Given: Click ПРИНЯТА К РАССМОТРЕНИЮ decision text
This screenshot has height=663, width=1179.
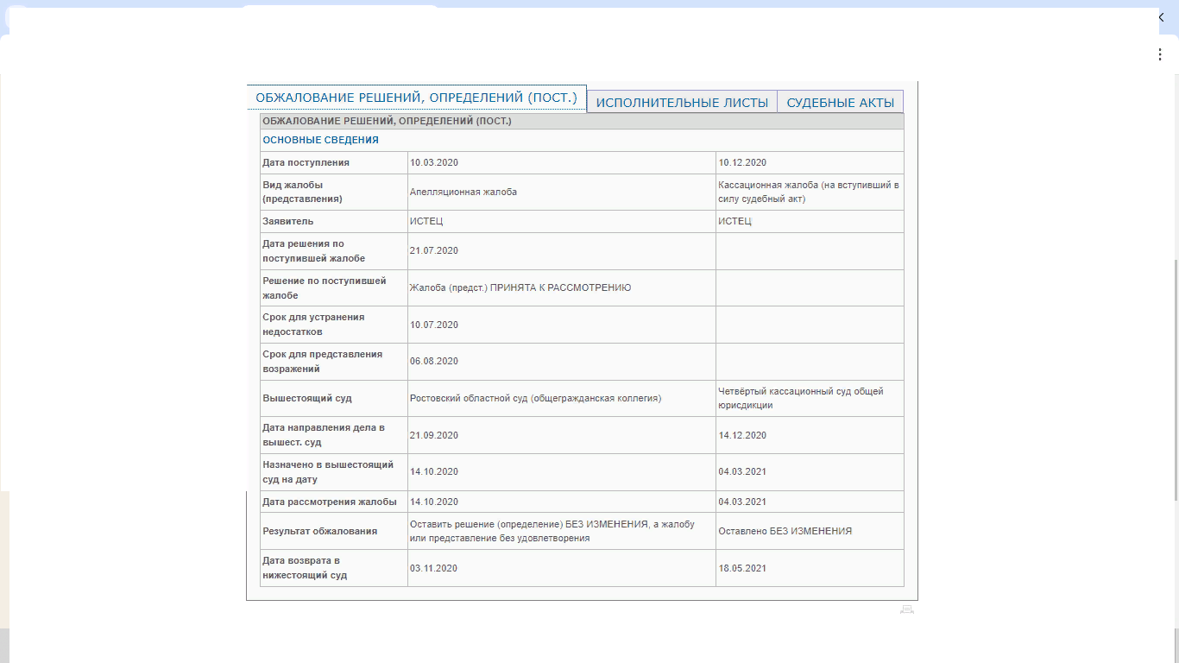Looking at the screenshot, I should (x=520, y=287).
